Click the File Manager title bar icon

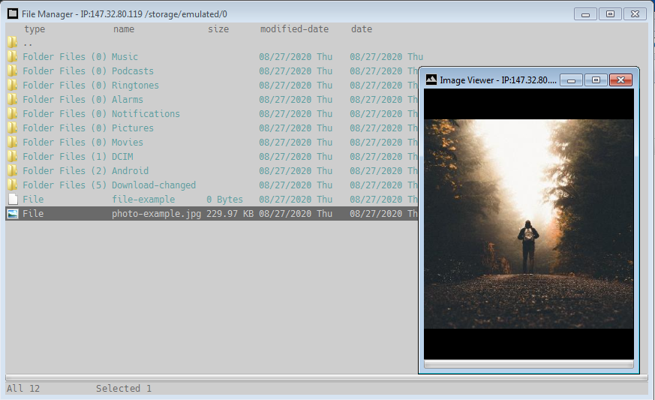13,14
